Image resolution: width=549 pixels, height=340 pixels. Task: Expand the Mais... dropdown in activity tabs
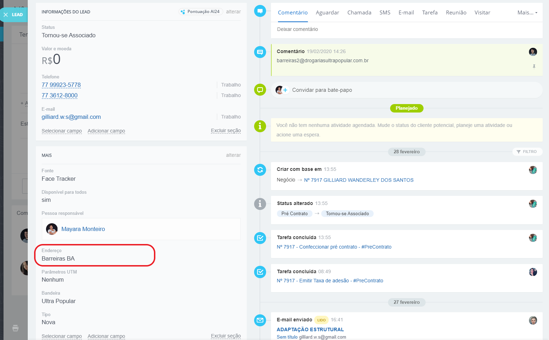pos(527,13)
